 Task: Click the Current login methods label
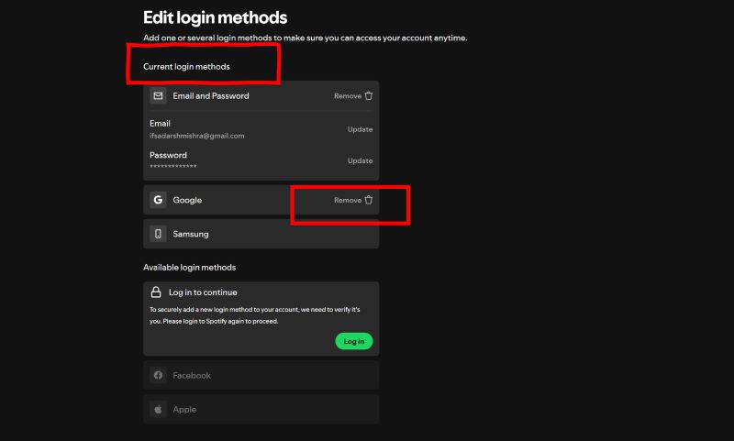[186, 67]
